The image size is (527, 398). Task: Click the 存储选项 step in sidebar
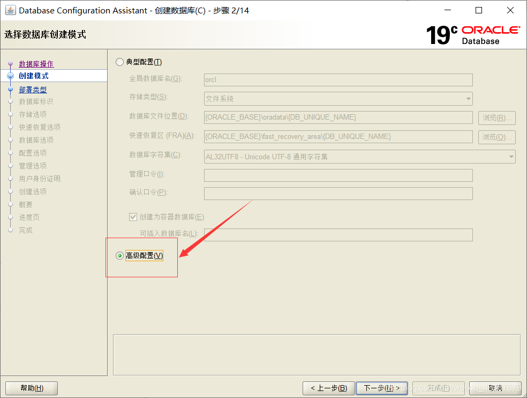pos(33,114)
